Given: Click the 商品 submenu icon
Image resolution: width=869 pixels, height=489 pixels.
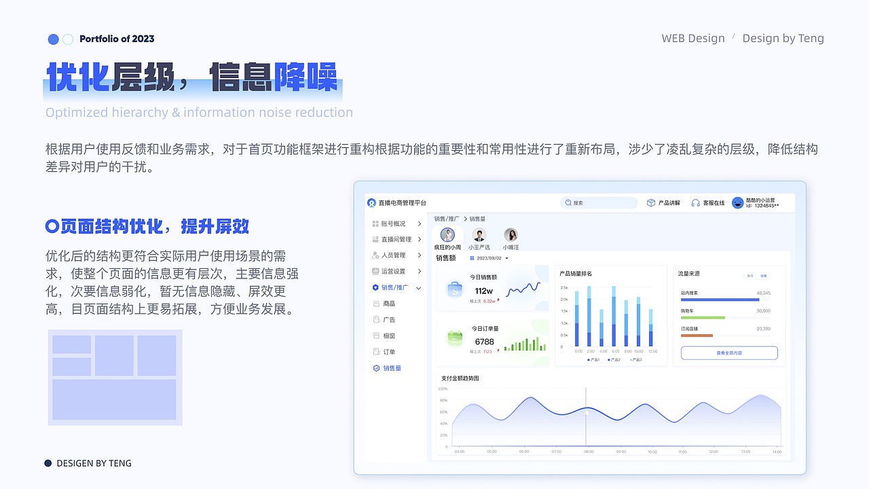Looking at the screenshot, I should [377, 304].
